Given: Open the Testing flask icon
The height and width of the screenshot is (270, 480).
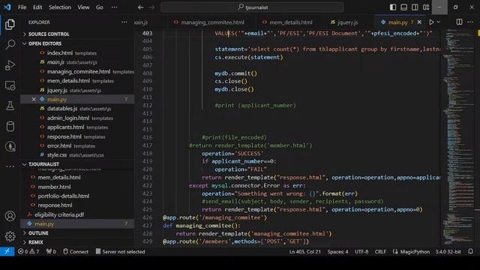Looking at the screenshot, I should tap(10, 106).
